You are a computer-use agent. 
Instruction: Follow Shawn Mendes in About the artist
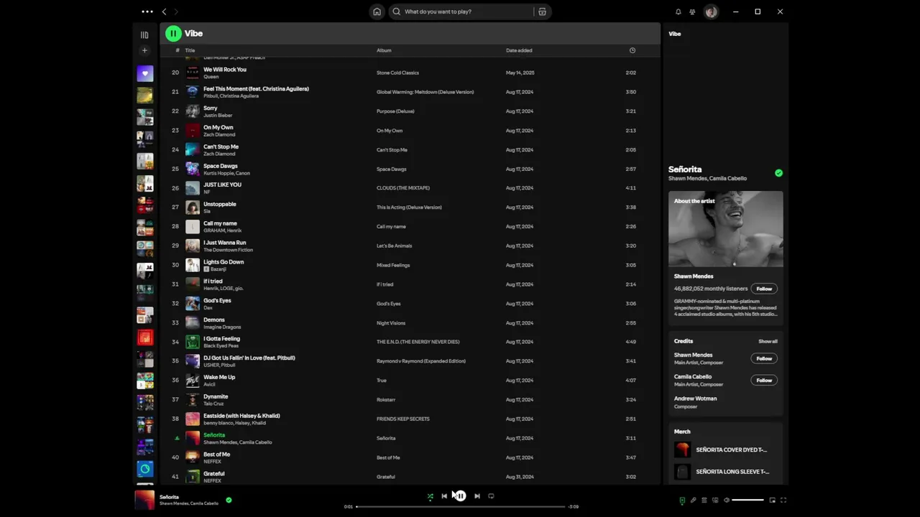tap(764, 289)
